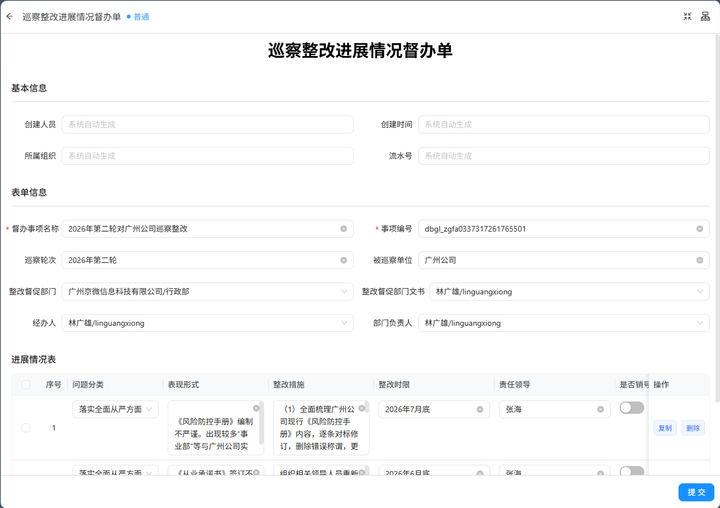Check the row 1 checkbox
The width and height of the screenshot is (720, 508).
pos(26,428)
